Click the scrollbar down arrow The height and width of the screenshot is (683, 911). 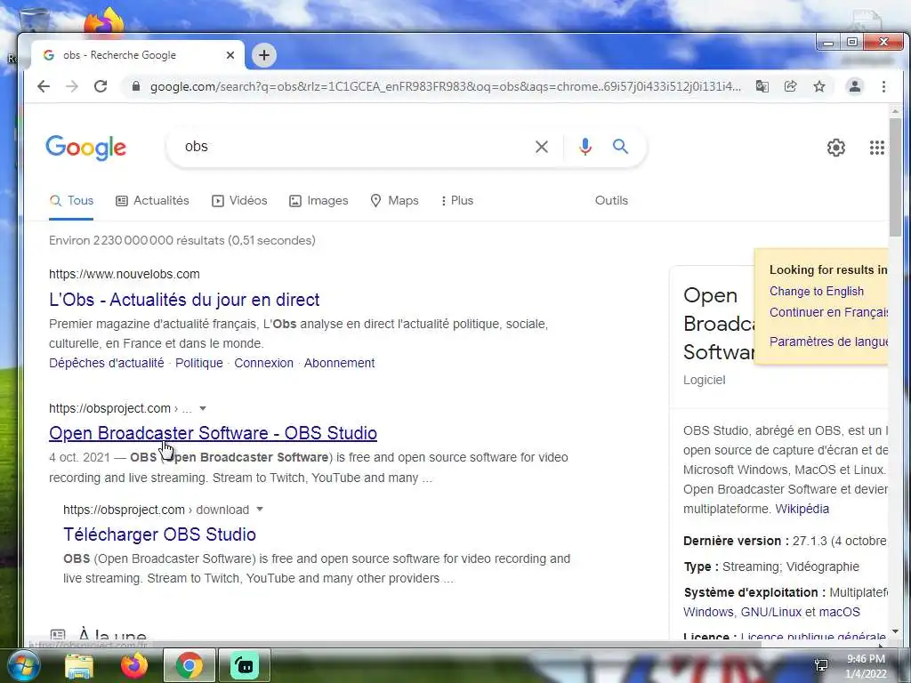point(895,631)
